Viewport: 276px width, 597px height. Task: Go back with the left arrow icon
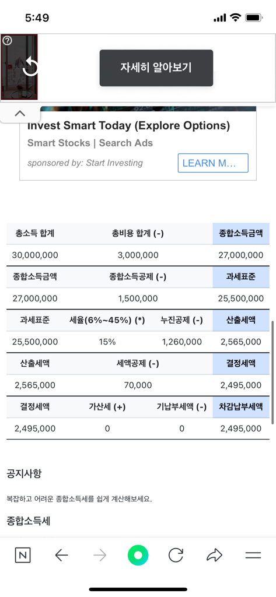tap(61, 556)
